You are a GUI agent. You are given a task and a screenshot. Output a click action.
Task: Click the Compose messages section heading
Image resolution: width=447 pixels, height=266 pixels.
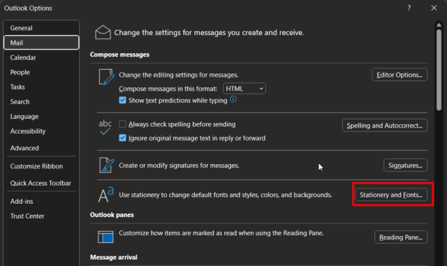point(119,54)
